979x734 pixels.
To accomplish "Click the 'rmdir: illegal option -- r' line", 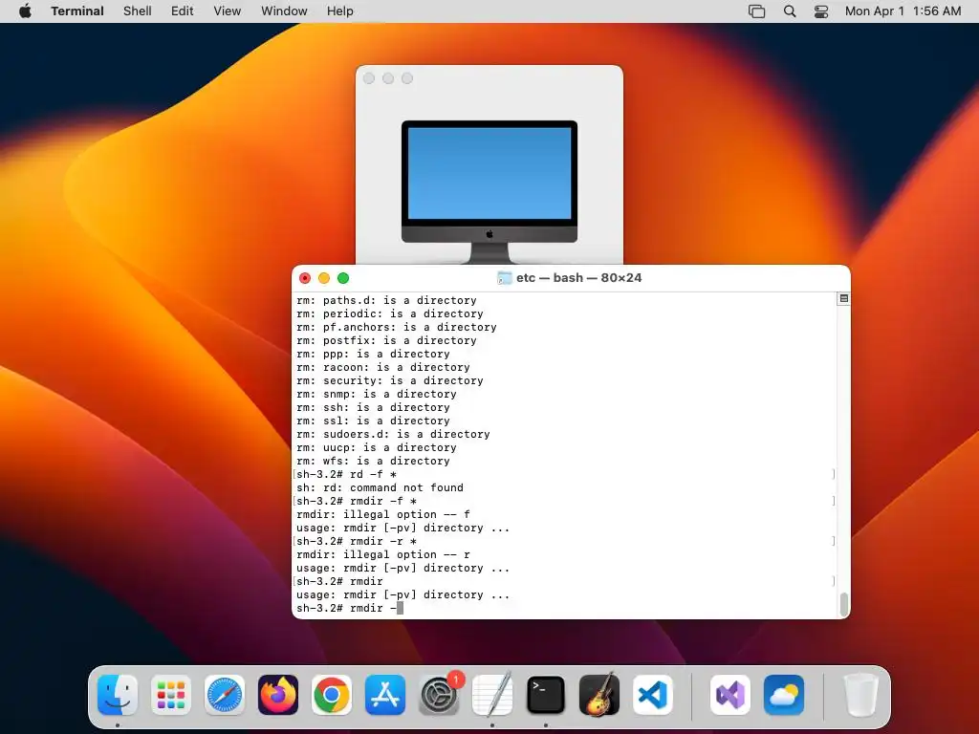I will click(x=383, y=554).
